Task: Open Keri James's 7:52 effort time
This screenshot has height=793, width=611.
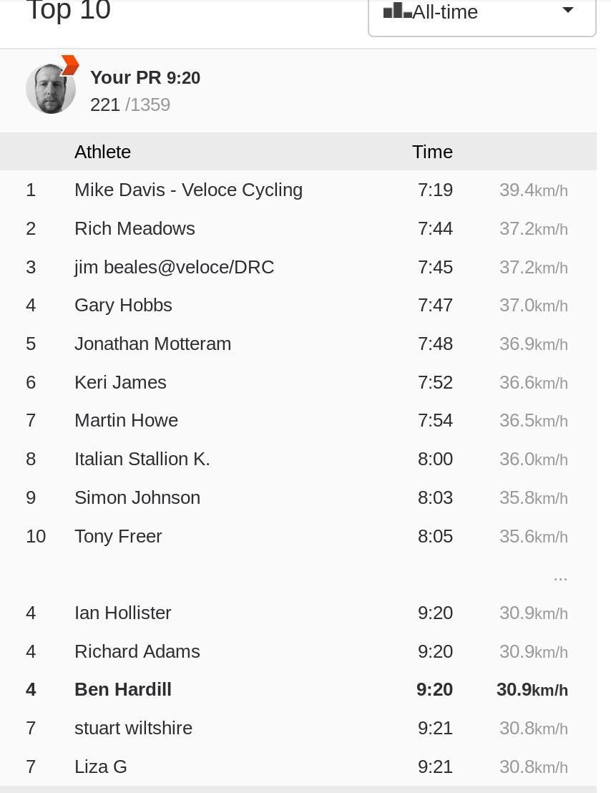Action: [x=435, y=382]
